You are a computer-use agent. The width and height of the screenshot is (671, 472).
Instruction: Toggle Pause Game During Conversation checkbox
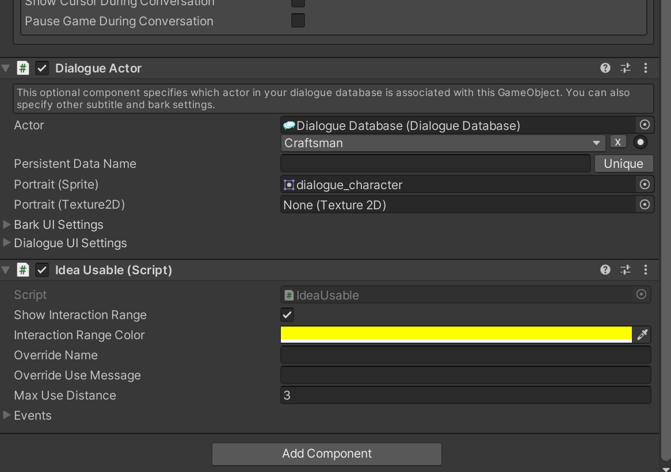coord(298,21)
